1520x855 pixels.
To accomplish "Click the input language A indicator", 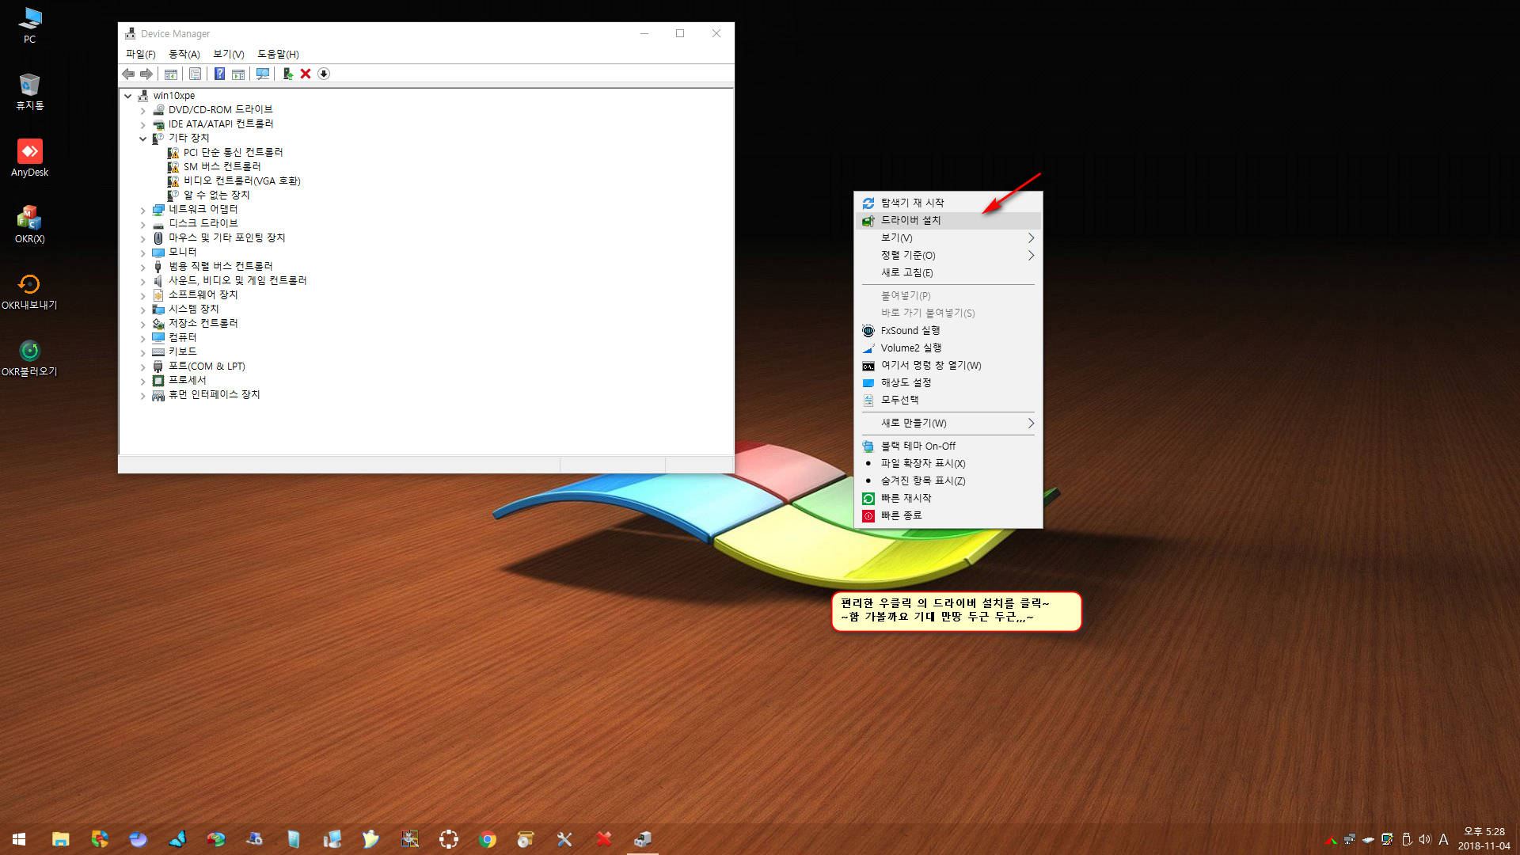I will click(x=1443, y=839).
